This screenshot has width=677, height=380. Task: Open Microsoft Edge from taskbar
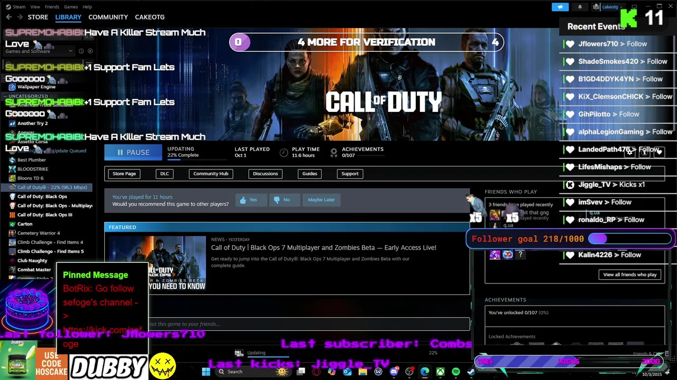pos(425,372)
